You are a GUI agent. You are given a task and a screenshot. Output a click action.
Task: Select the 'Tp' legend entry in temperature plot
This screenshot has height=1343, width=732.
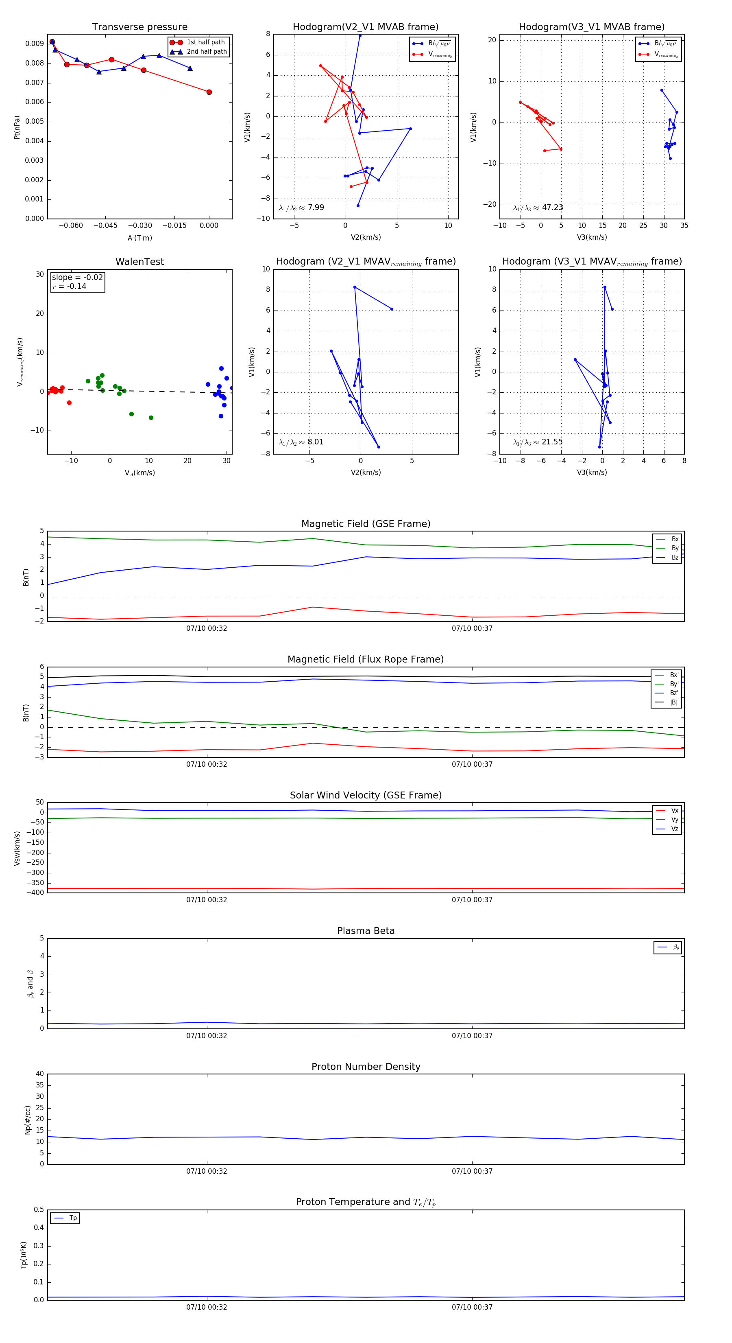(x=65, y=1218)
